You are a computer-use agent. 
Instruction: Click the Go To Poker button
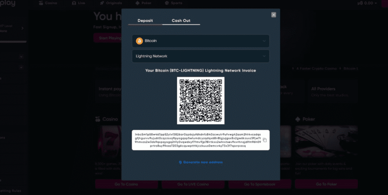click(x=326, y=184)
